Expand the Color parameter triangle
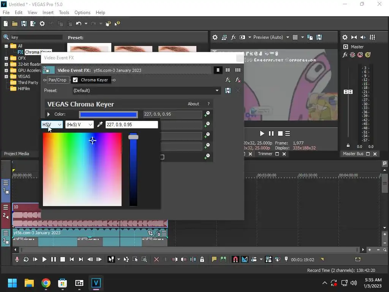This screenshot has width=389, height=292. point(49,114)
